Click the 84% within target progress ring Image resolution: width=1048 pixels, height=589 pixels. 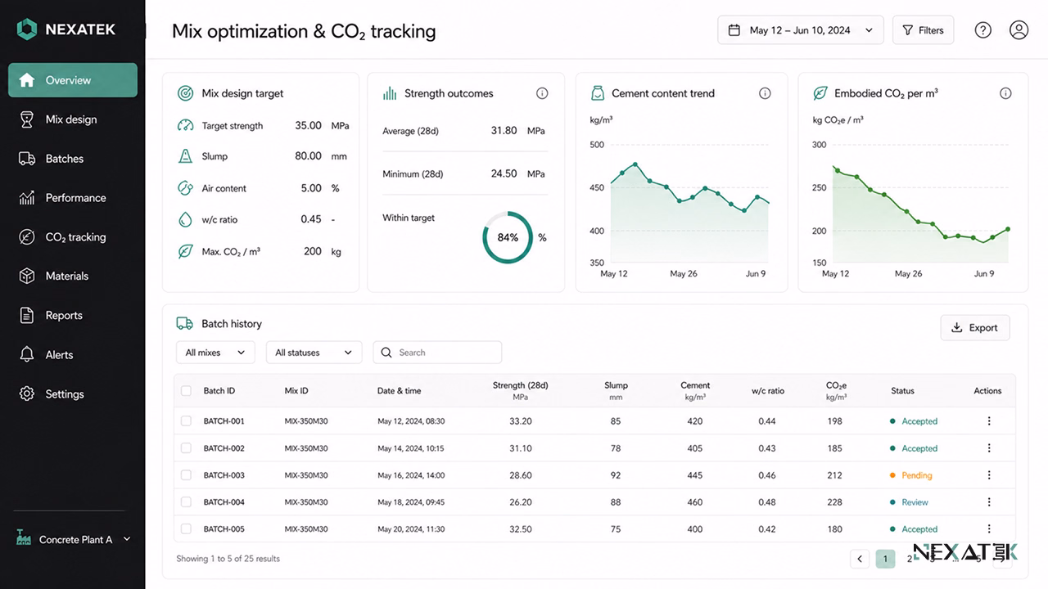tap(508, 238)
